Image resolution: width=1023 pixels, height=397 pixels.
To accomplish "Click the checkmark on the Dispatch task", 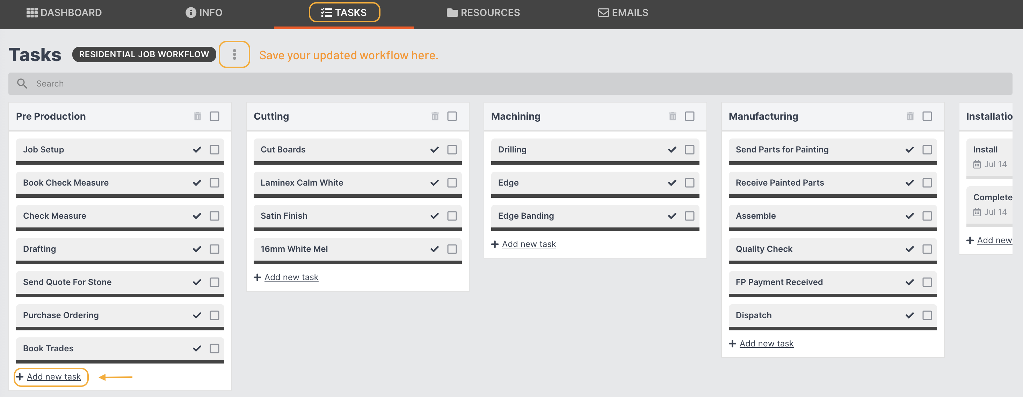I will point(909,315).
